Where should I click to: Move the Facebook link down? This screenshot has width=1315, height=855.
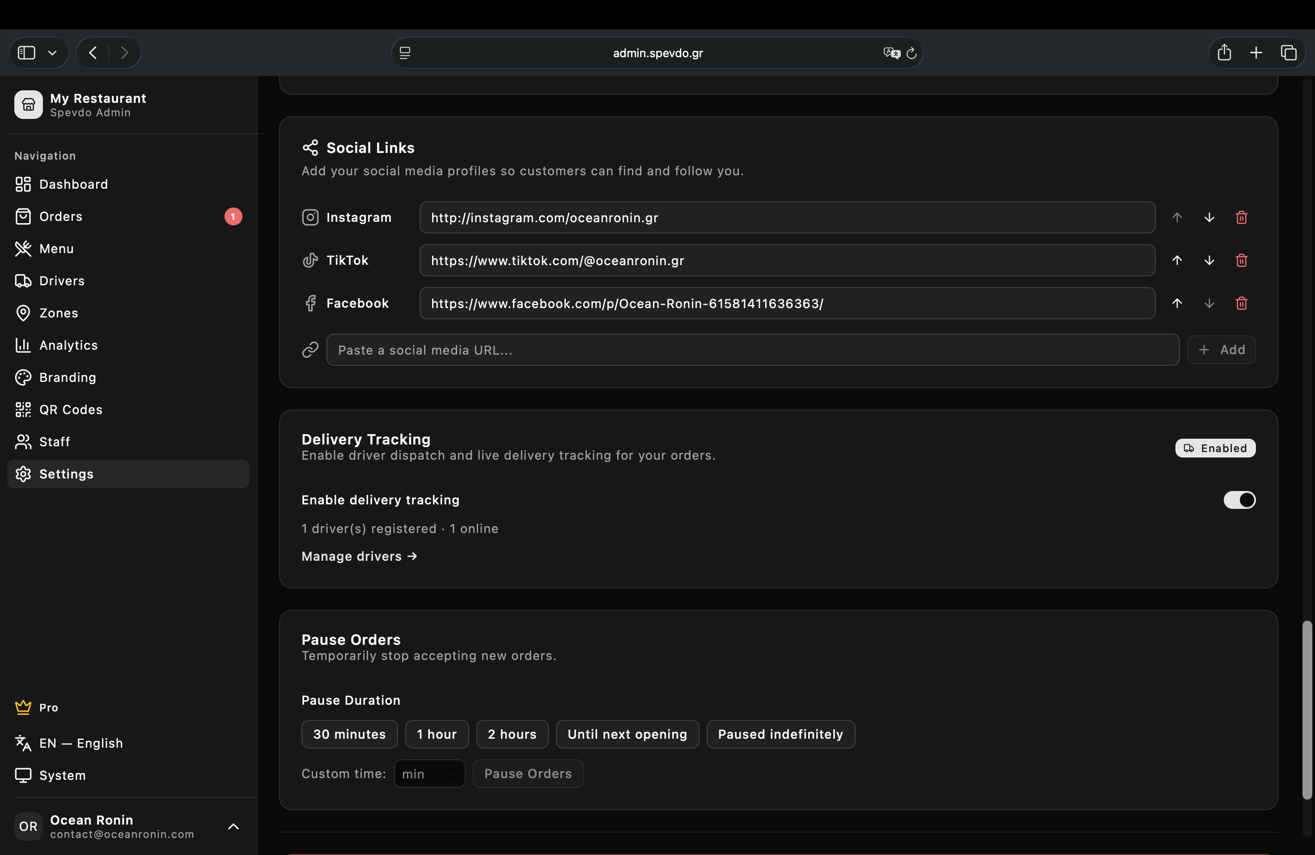pos(1209,303)
